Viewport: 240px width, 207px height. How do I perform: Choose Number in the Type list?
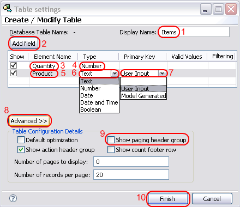pyautogui.click(x=99, y=88)
